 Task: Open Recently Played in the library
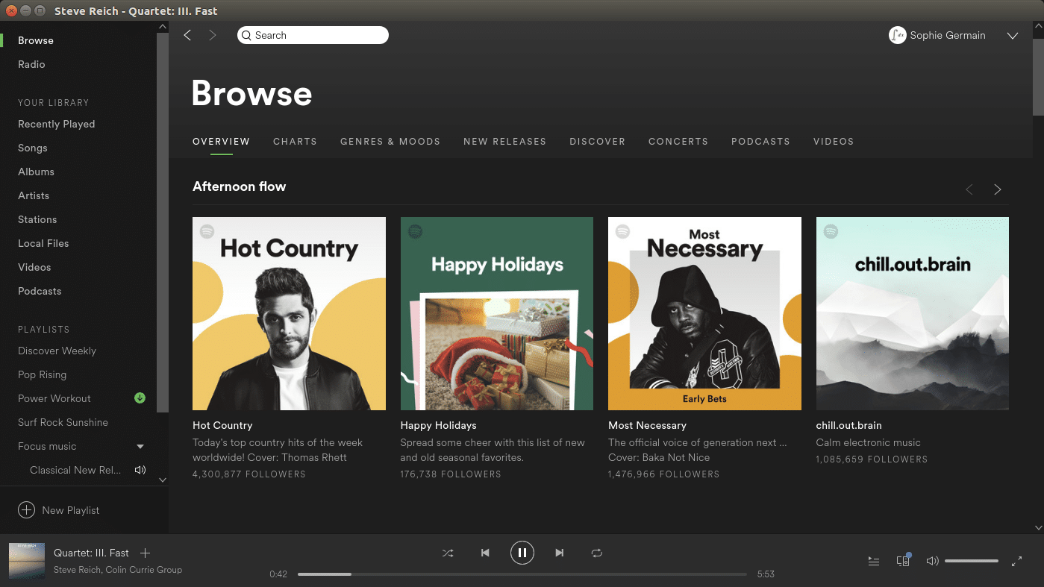57,124
